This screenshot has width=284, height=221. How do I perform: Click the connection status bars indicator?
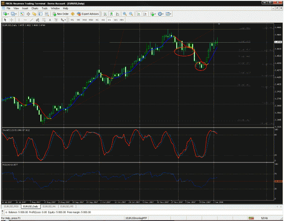[x=251, y=218]
